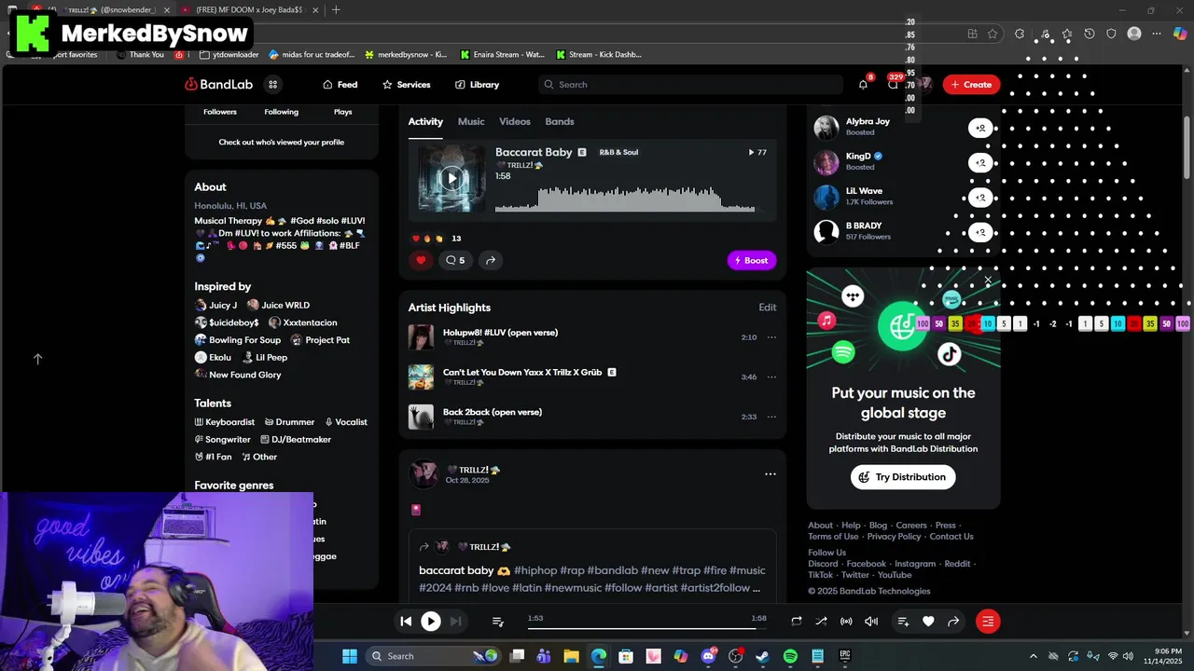Like the currently playing track
This screenshot has height=671, width=1194.
click(x=928, y=622)
